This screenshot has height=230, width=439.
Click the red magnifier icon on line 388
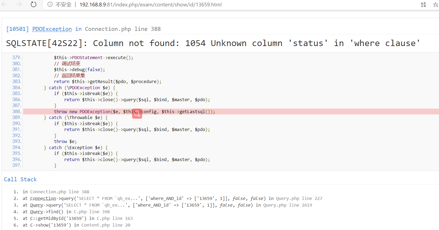pyautogui.click(x=137, y=114)
